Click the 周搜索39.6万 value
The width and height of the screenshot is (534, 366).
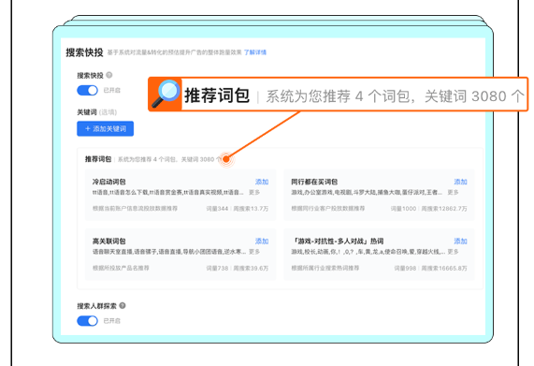click(x=251, y=269)
